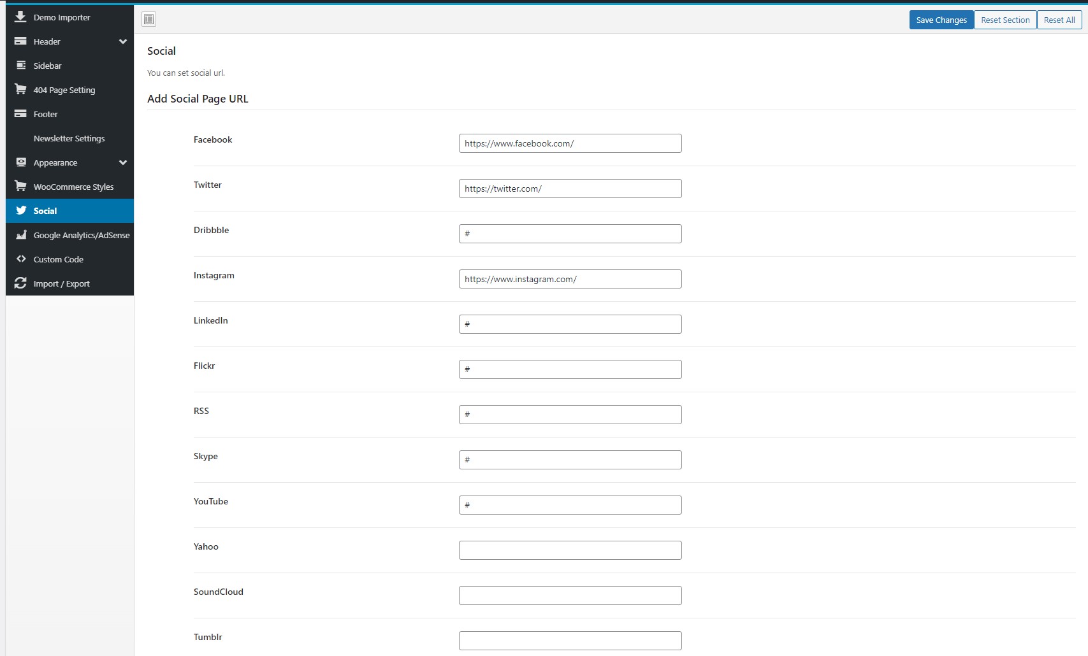Click the Demo Importer download icon

click(x=20, y=17)
